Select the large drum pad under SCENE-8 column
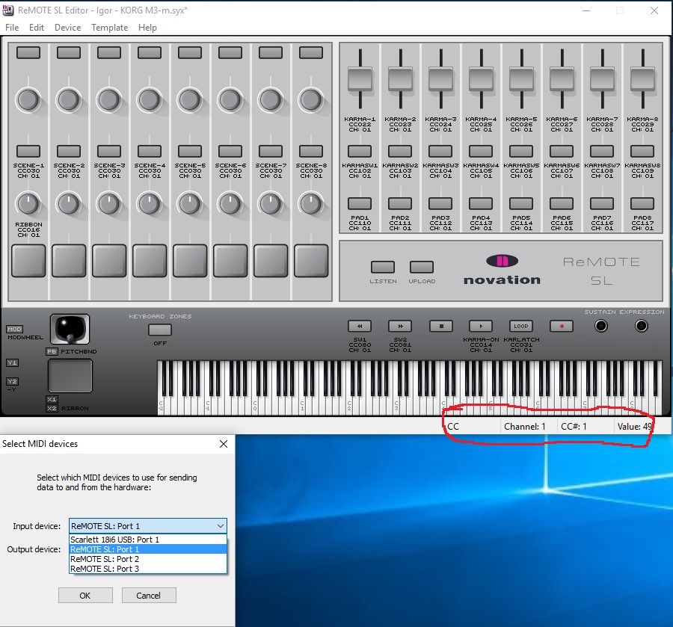Screen dimensions: 673x627 [311, 261]
